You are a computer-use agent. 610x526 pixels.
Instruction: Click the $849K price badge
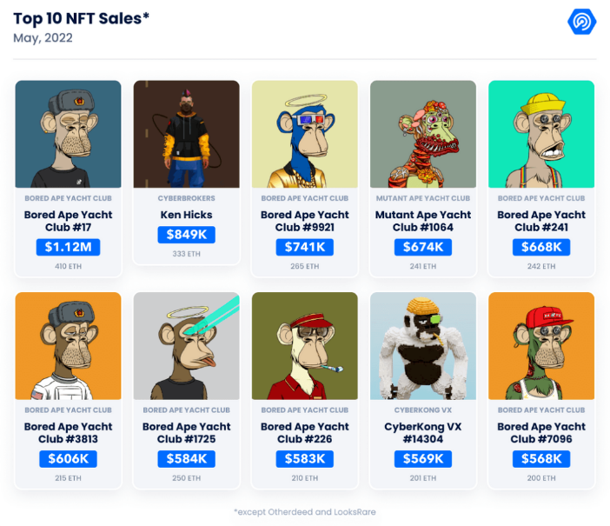pos(186,235)
